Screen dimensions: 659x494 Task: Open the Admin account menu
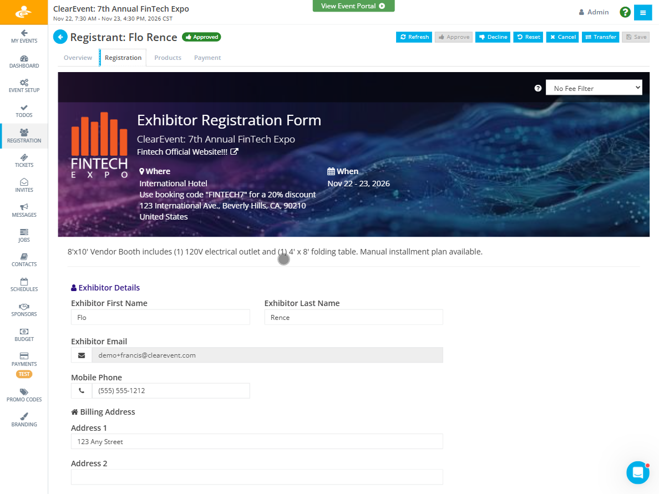click(x=593, y=12)
